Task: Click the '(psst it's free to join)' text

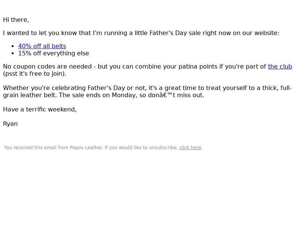Action: [x=35, y=73]
